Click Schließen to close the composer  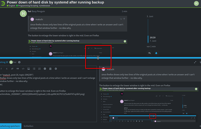[29, 126]
